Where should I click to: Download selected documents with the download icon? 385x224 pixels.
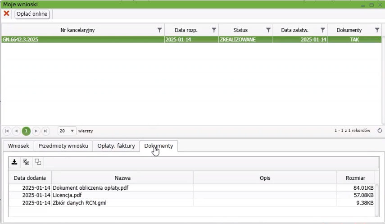(14, 162)
